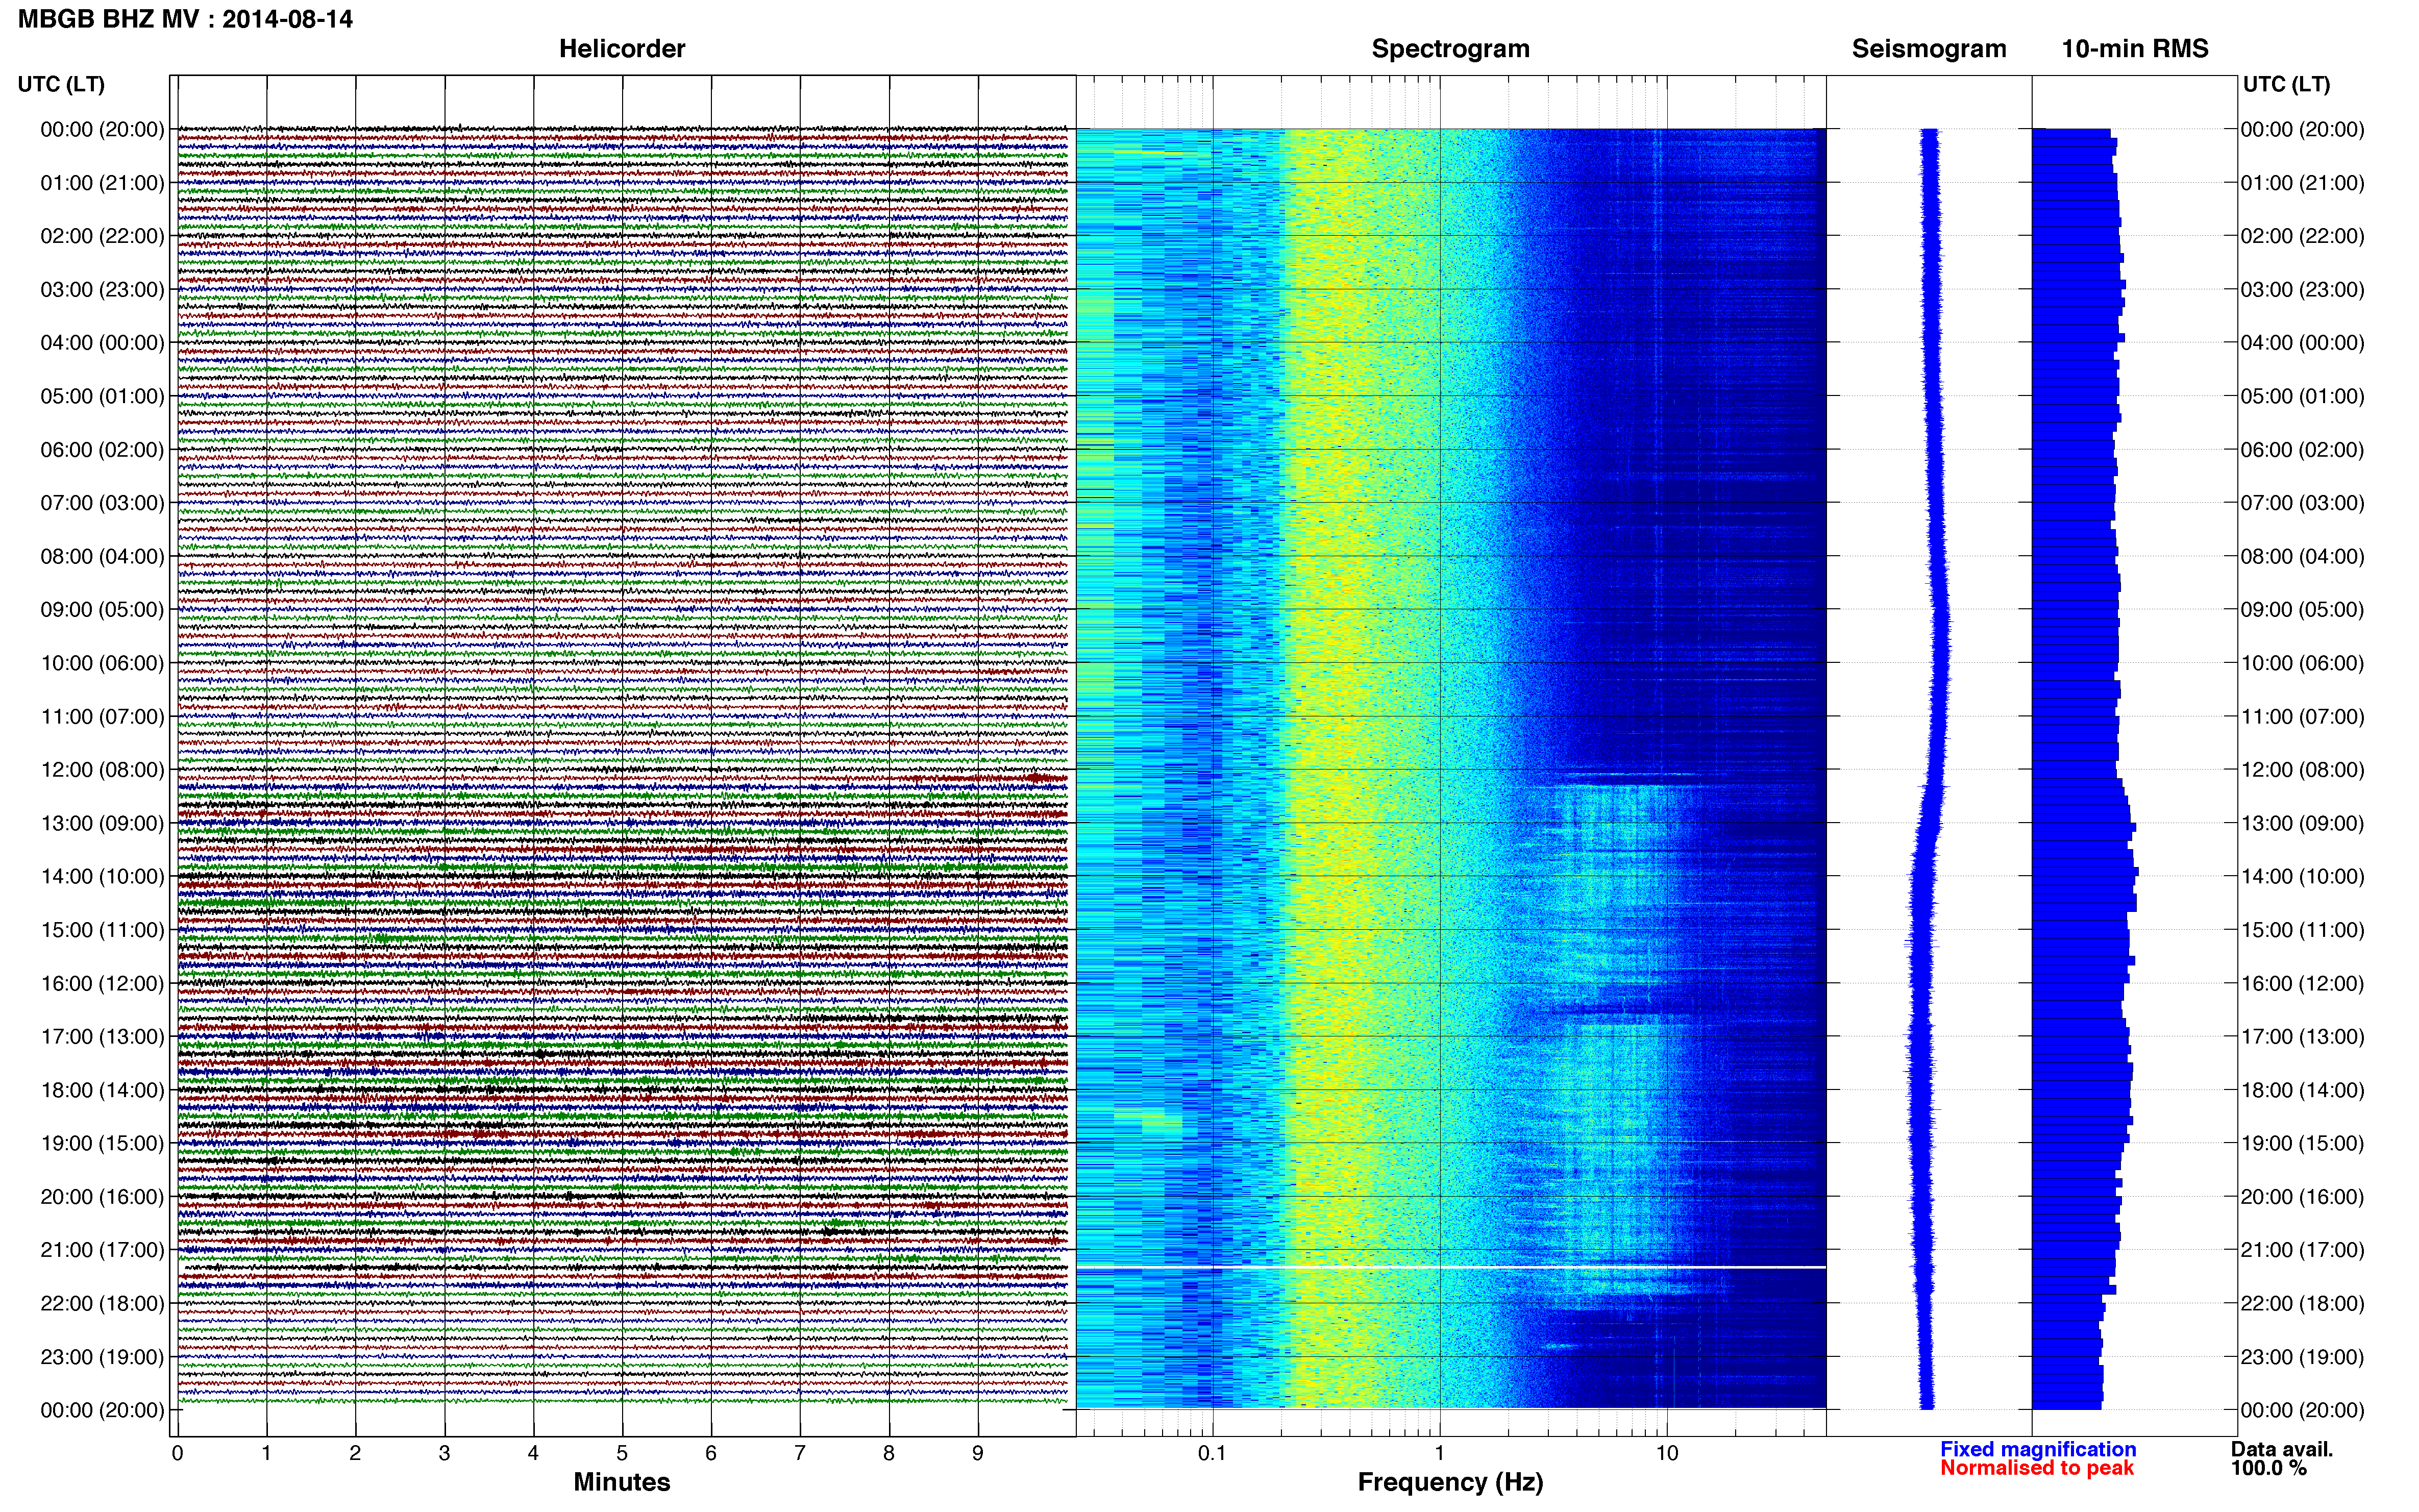The width and height of the screenshot is (2419, 1512).
Task: Click '22:00 (18:00)' label beside the Helicorder
Action: click(x=102, y=1303)
